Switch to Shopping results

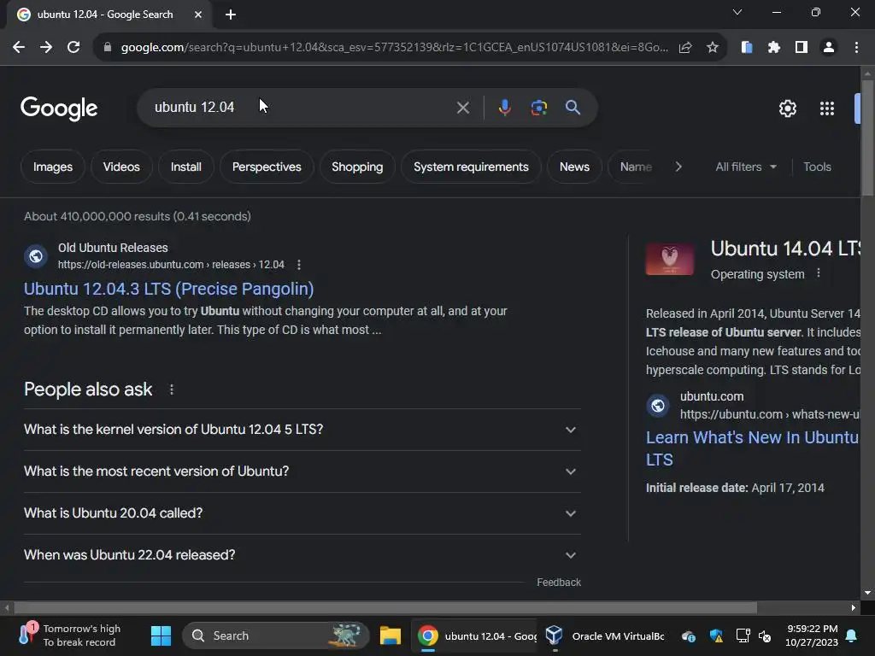click(x=357, y=167)
